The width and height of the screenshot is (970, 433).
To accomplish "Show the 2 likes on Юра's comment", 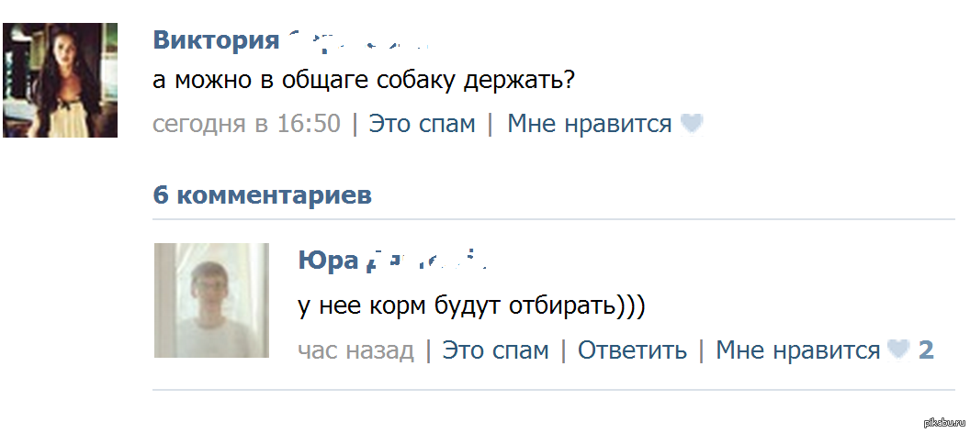I will coord(926,350).
